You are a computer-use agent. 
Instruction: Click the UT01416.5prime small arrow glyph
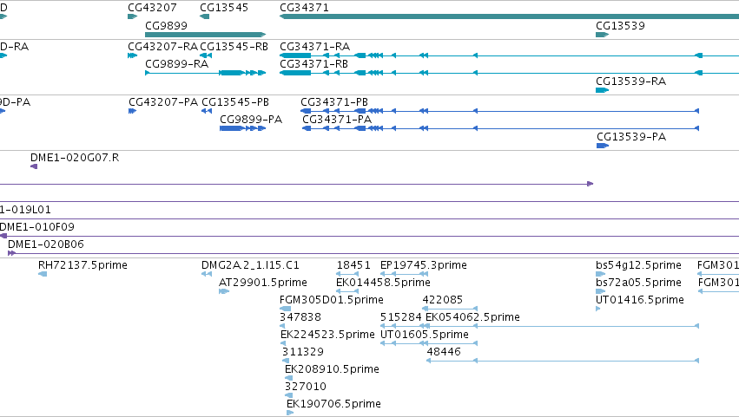598,309
